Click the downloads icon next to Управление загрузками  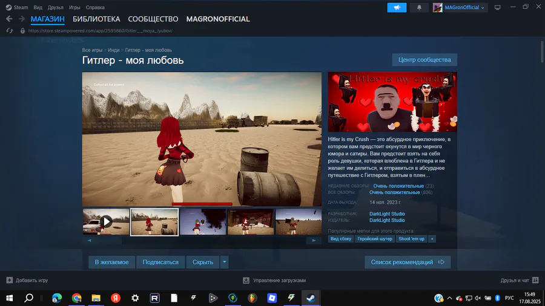[246, 280]
